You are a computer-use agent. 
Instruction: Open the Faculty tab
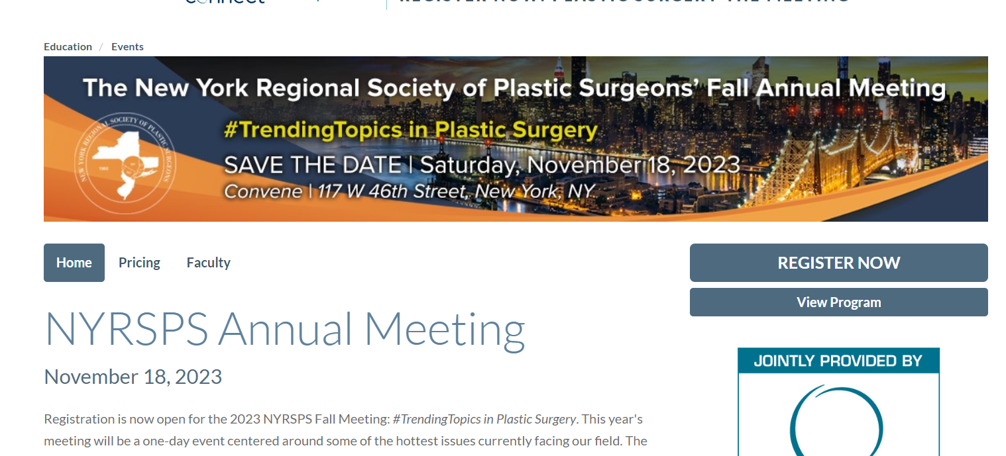pyautogui.click(x=208, y=263)
